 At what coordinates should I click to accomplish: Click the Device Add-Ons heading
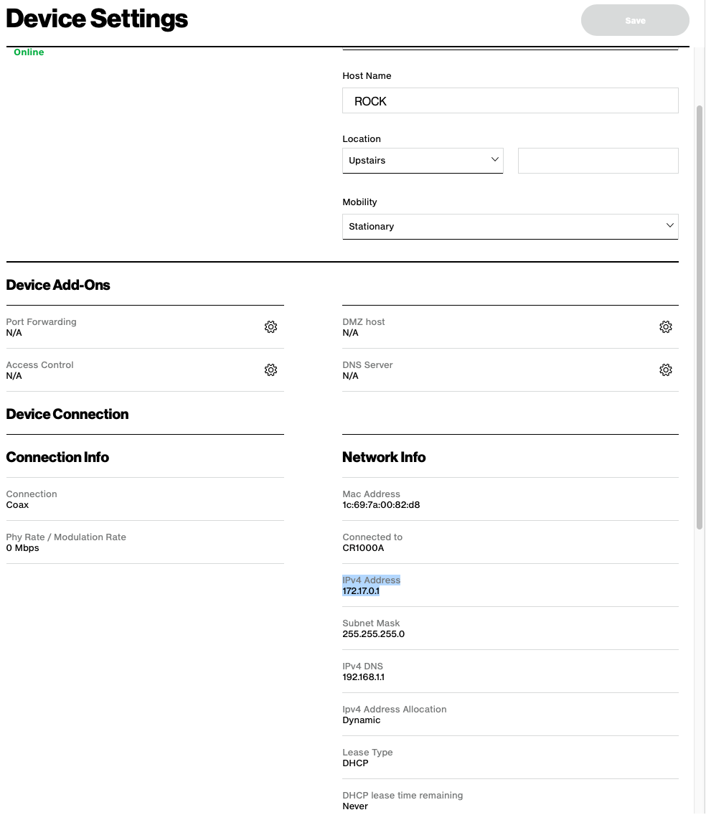(58, 285)
